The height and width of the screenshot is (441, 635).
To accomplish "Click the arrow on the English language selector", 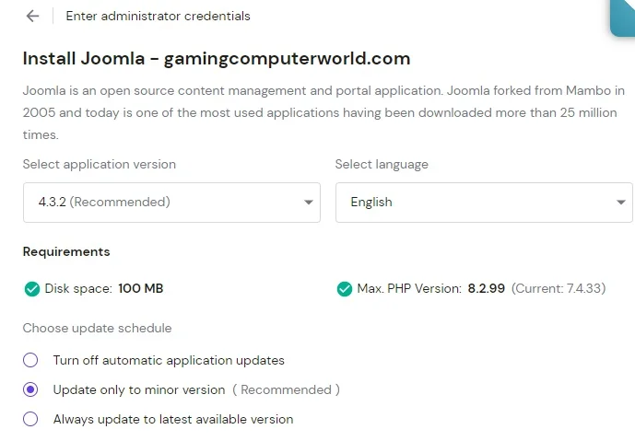I will point(620,203).
